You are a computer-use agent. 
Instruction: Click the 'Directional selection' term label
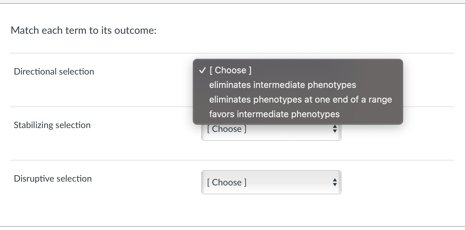click(54, 72)
